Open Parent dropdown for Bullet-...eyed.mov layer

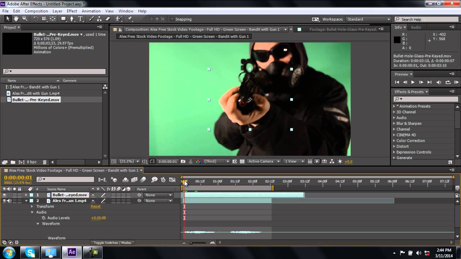click(158, 195)
